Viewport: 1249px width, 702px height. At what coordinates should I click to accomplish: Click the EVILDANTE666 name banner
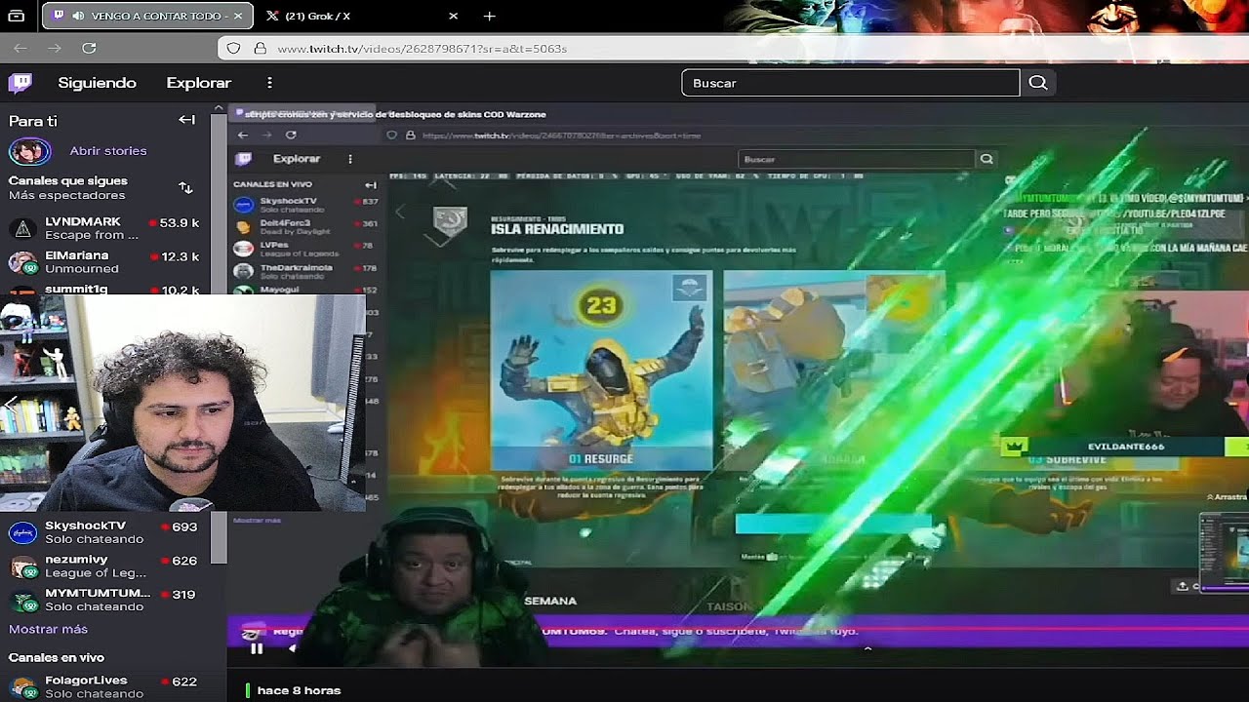click(1125, 447)
